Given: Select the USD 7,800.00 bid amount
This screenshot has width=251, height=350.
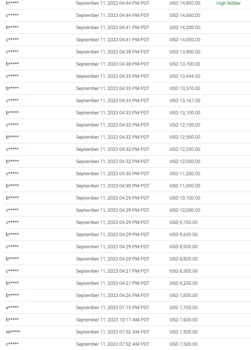Looking at the screenshot, I should pyautogui.click(x=183, y=295).
